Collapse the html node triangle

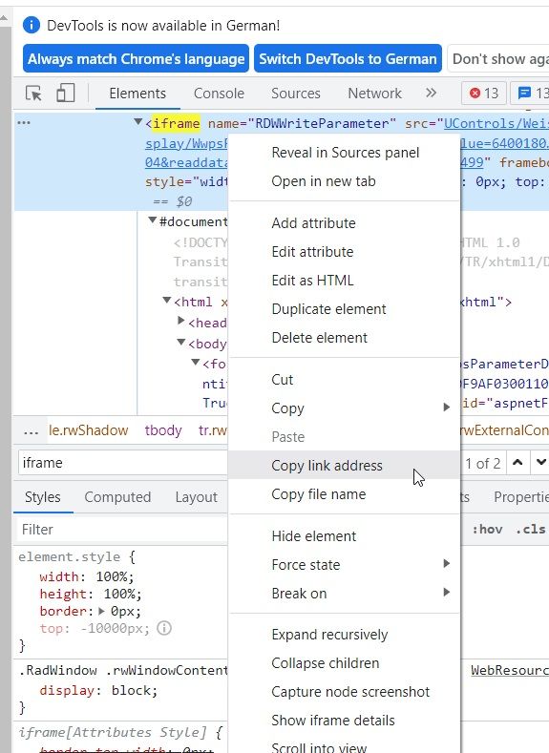(x=167, y=300)
